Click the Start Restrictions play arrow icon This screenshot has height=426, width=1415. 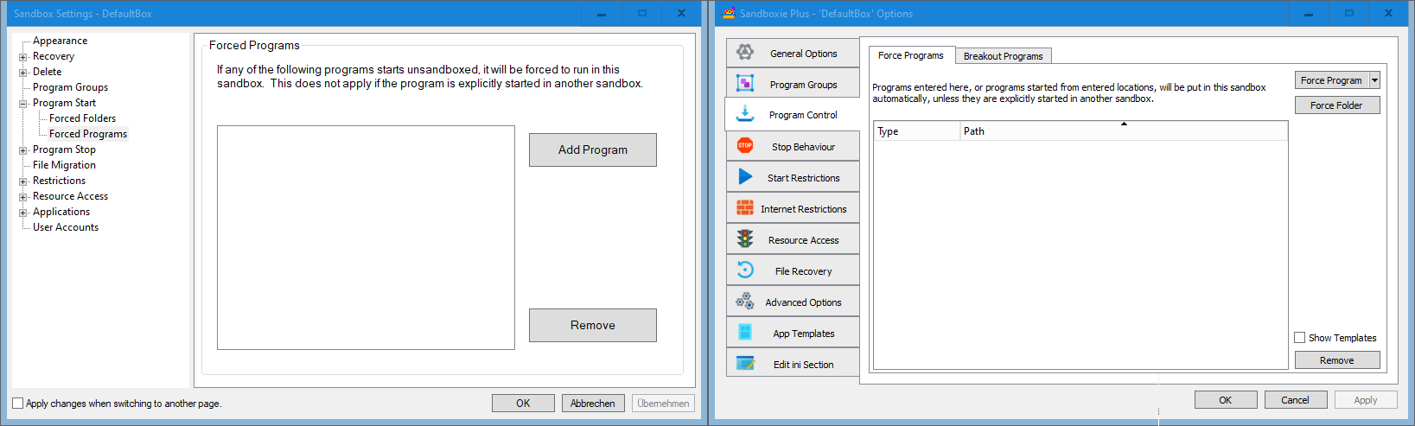(x=744, y=177)
